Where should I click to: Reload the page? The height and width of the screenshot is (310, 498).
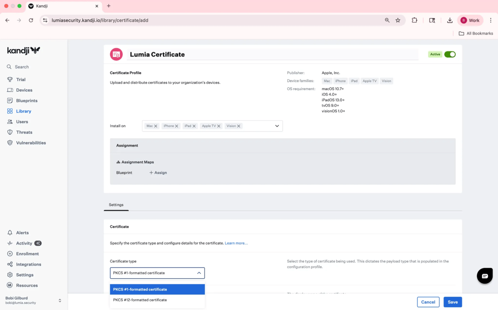(31, 20)
